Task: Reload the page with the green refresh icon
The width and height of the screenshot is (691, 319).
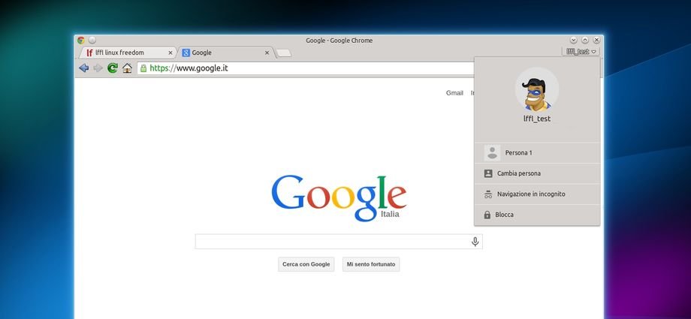Action: (113, 68)
